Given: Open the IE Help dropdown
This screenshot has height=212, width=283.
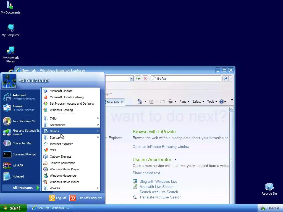Looking at the screenshot, I should click(223, 102).
